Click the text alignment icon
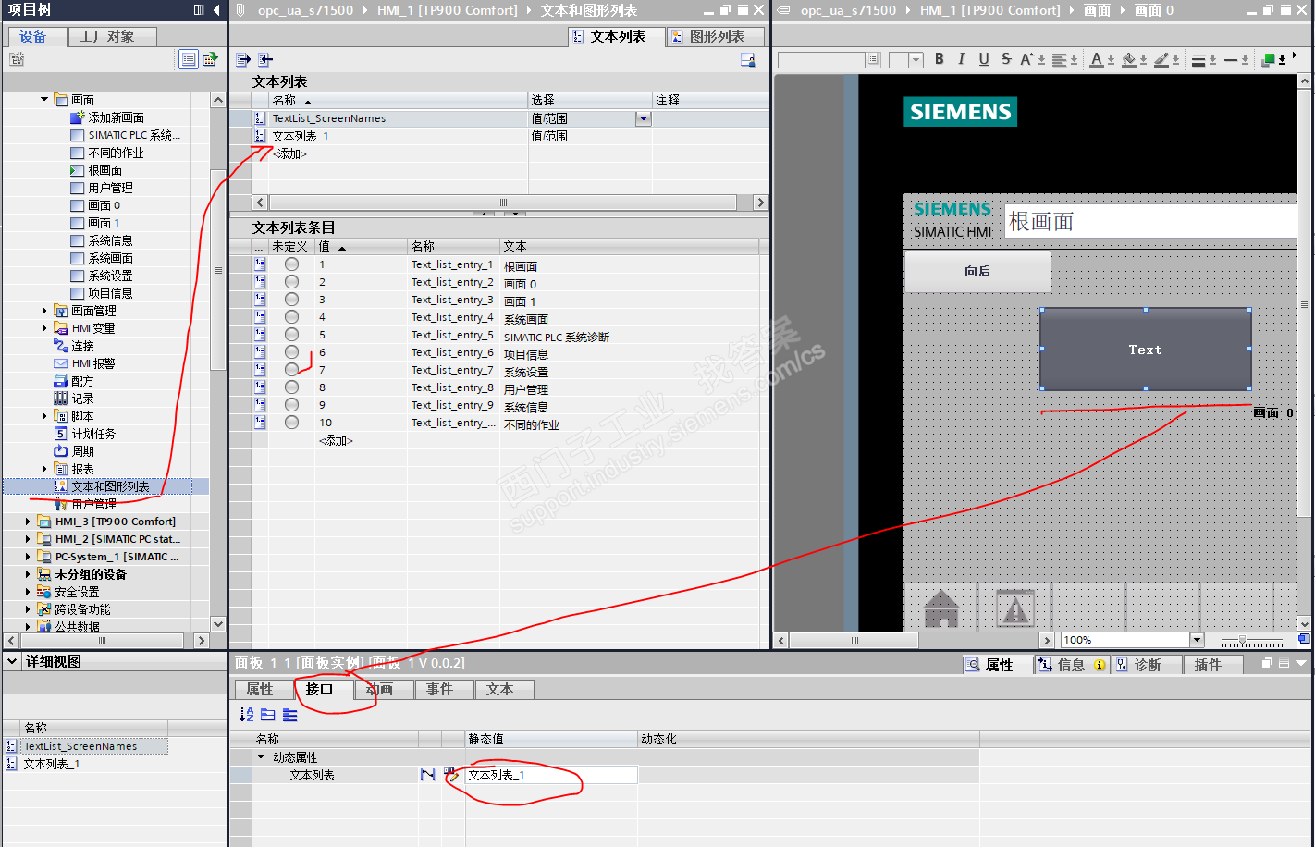This screenshot has width=1315, height=847. click(1060, 59)
